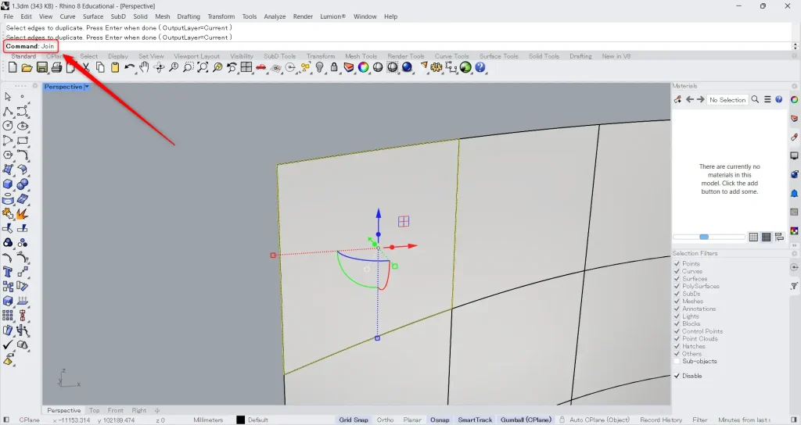Select the Polyline tool in sidebar
Screen dimensions: 801x425
(x=8, y=111)
